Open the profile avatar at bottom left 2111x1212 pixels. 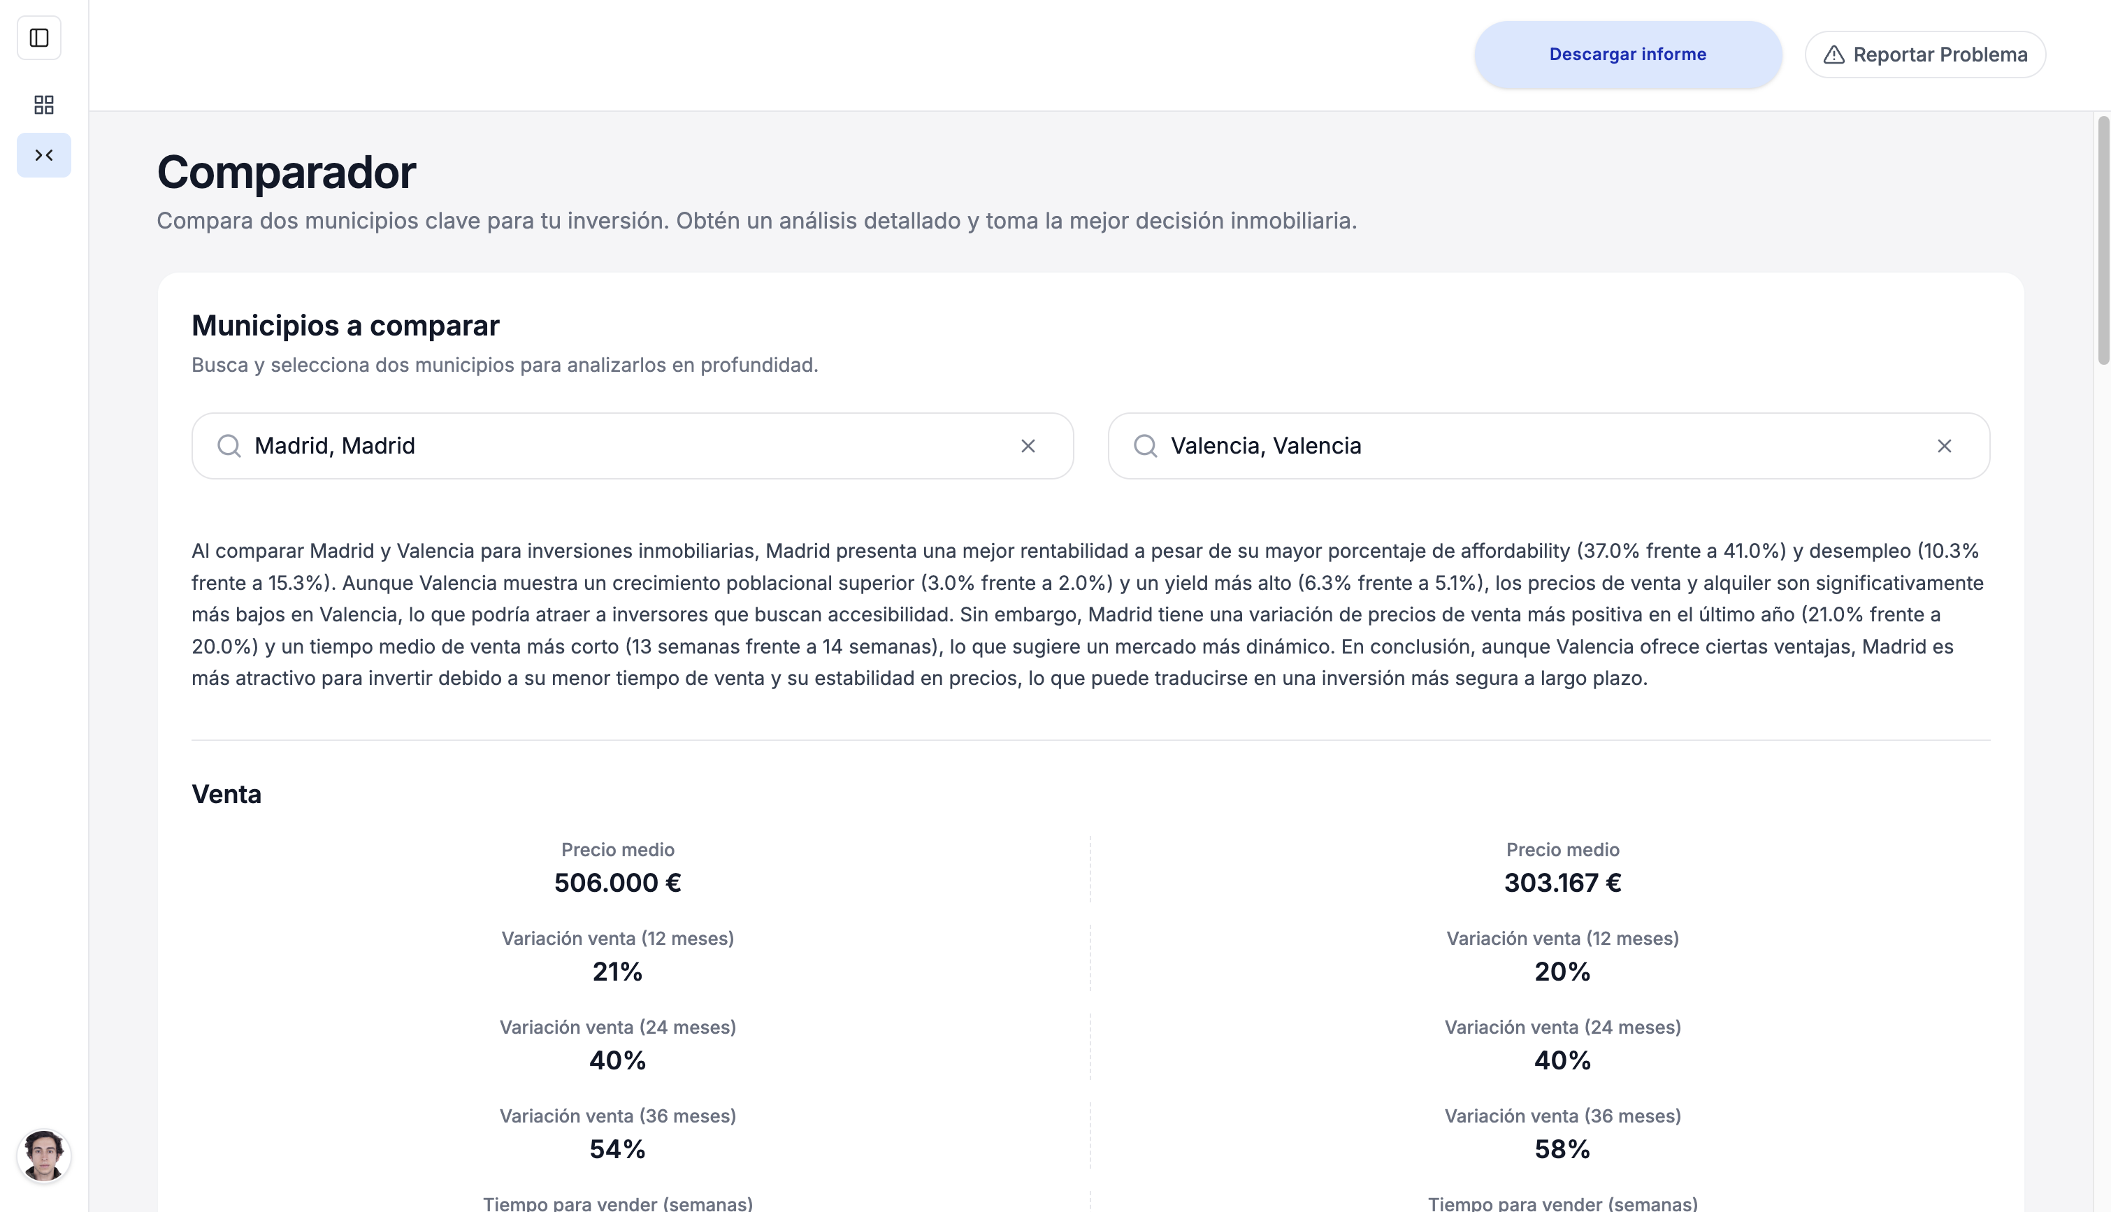tap(44, 1155)
